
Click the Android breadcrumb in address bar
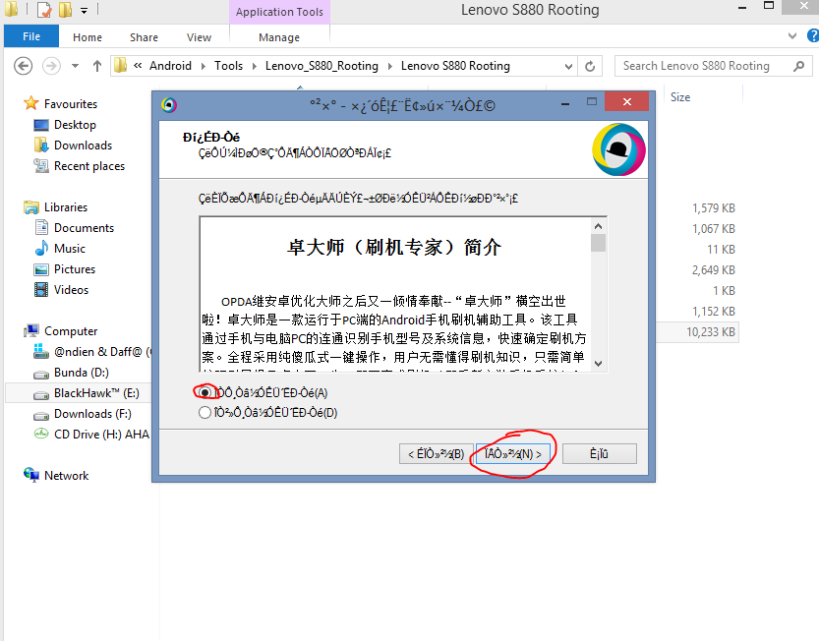click(x=170, y=66)
